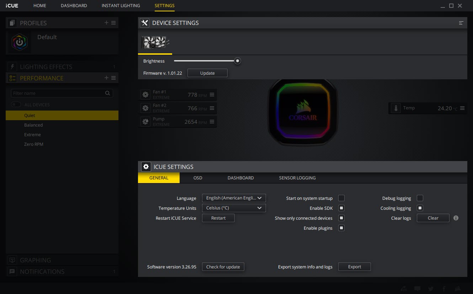Expand the Notifications section

62,272
